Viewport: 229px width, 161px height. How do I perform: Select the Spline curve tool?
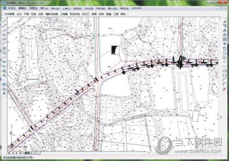(x=4, y=57)
